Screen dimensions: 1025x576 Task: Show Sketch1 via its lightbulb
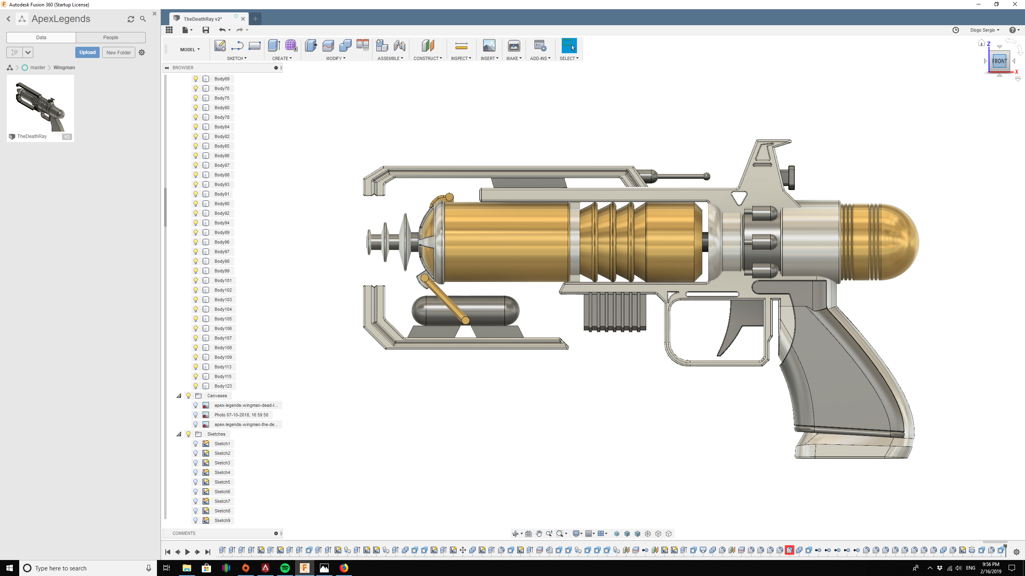[196, 444]
